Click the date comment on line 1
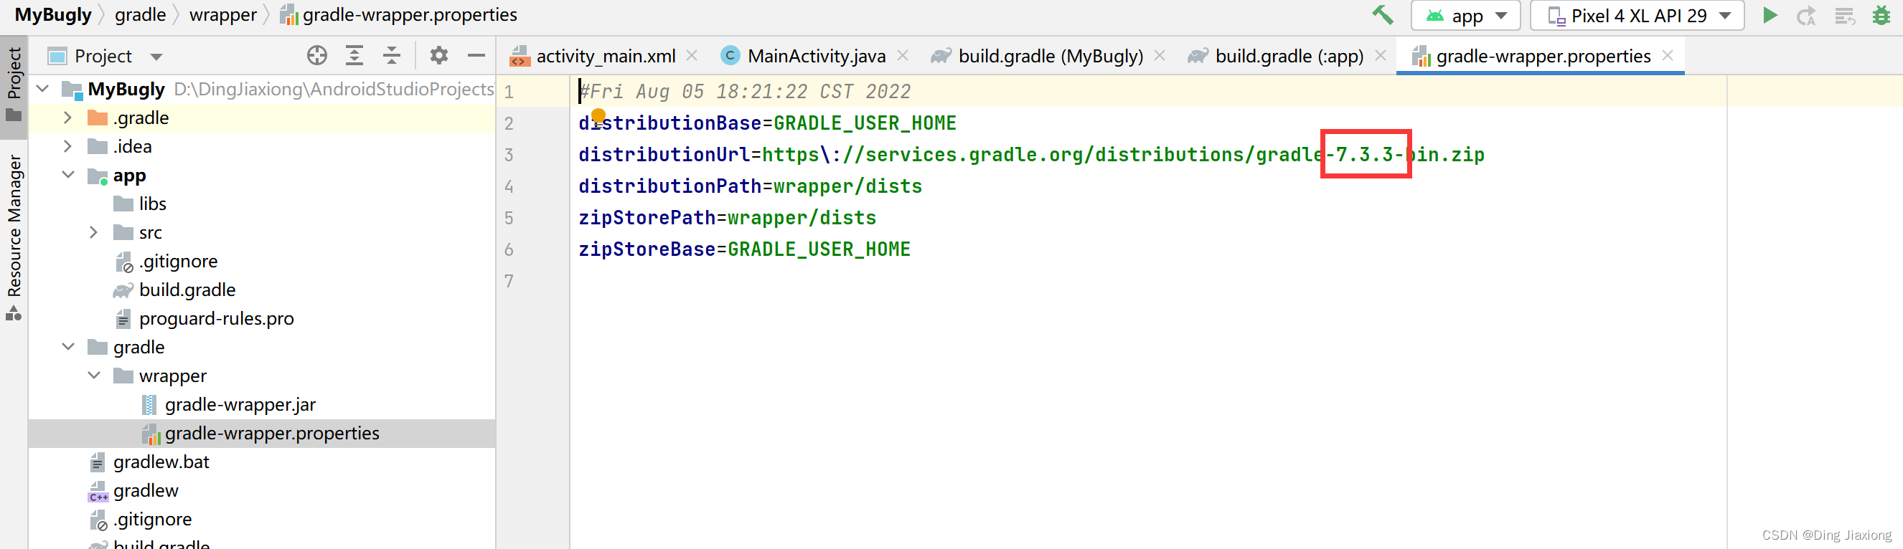1903x549 pixels. coord(745,92)
